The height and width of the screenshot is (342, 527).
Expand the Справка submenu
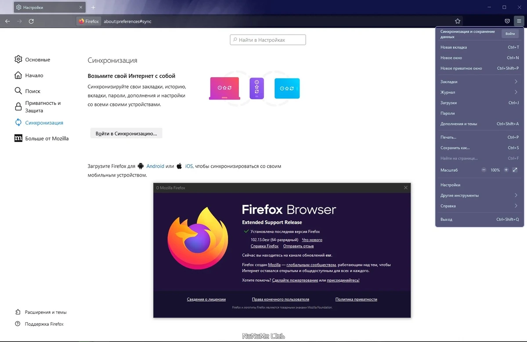(480, 206)
